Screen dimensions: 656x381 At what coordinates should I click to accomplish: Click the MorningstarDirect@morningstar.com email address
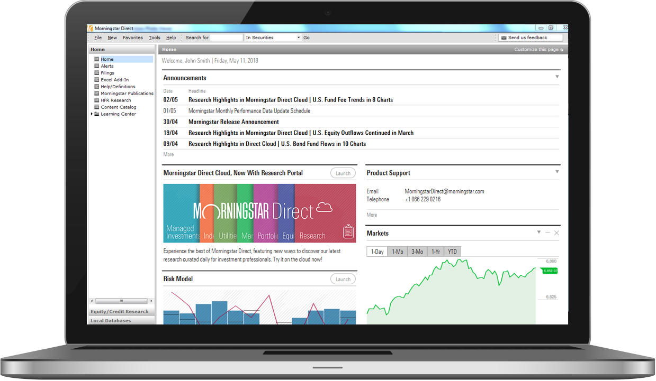(x=444, y=191)
